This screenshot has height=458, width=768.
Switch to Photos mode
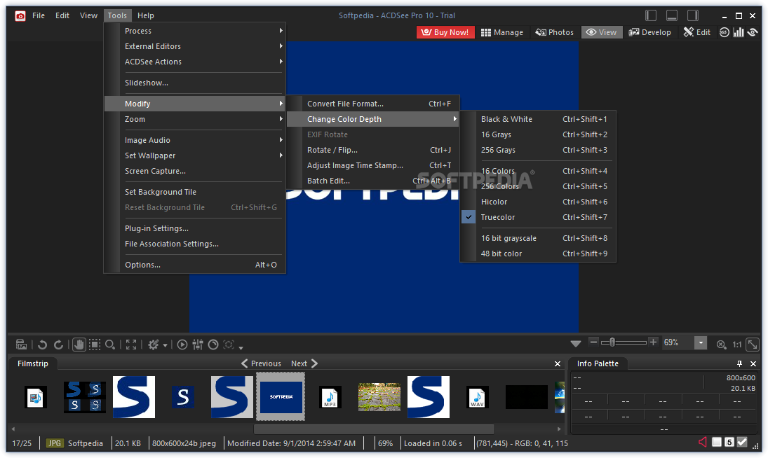[555, 32]
